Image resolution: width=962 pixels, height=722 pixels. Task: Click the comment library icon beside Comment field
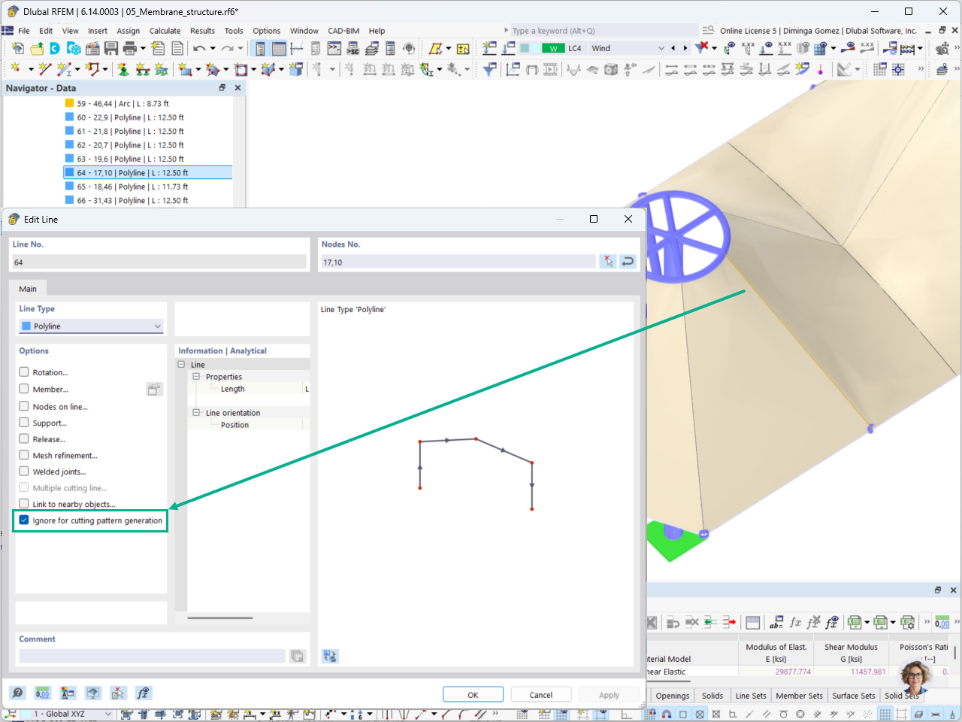pyautogui.click(x=298, y=656)
